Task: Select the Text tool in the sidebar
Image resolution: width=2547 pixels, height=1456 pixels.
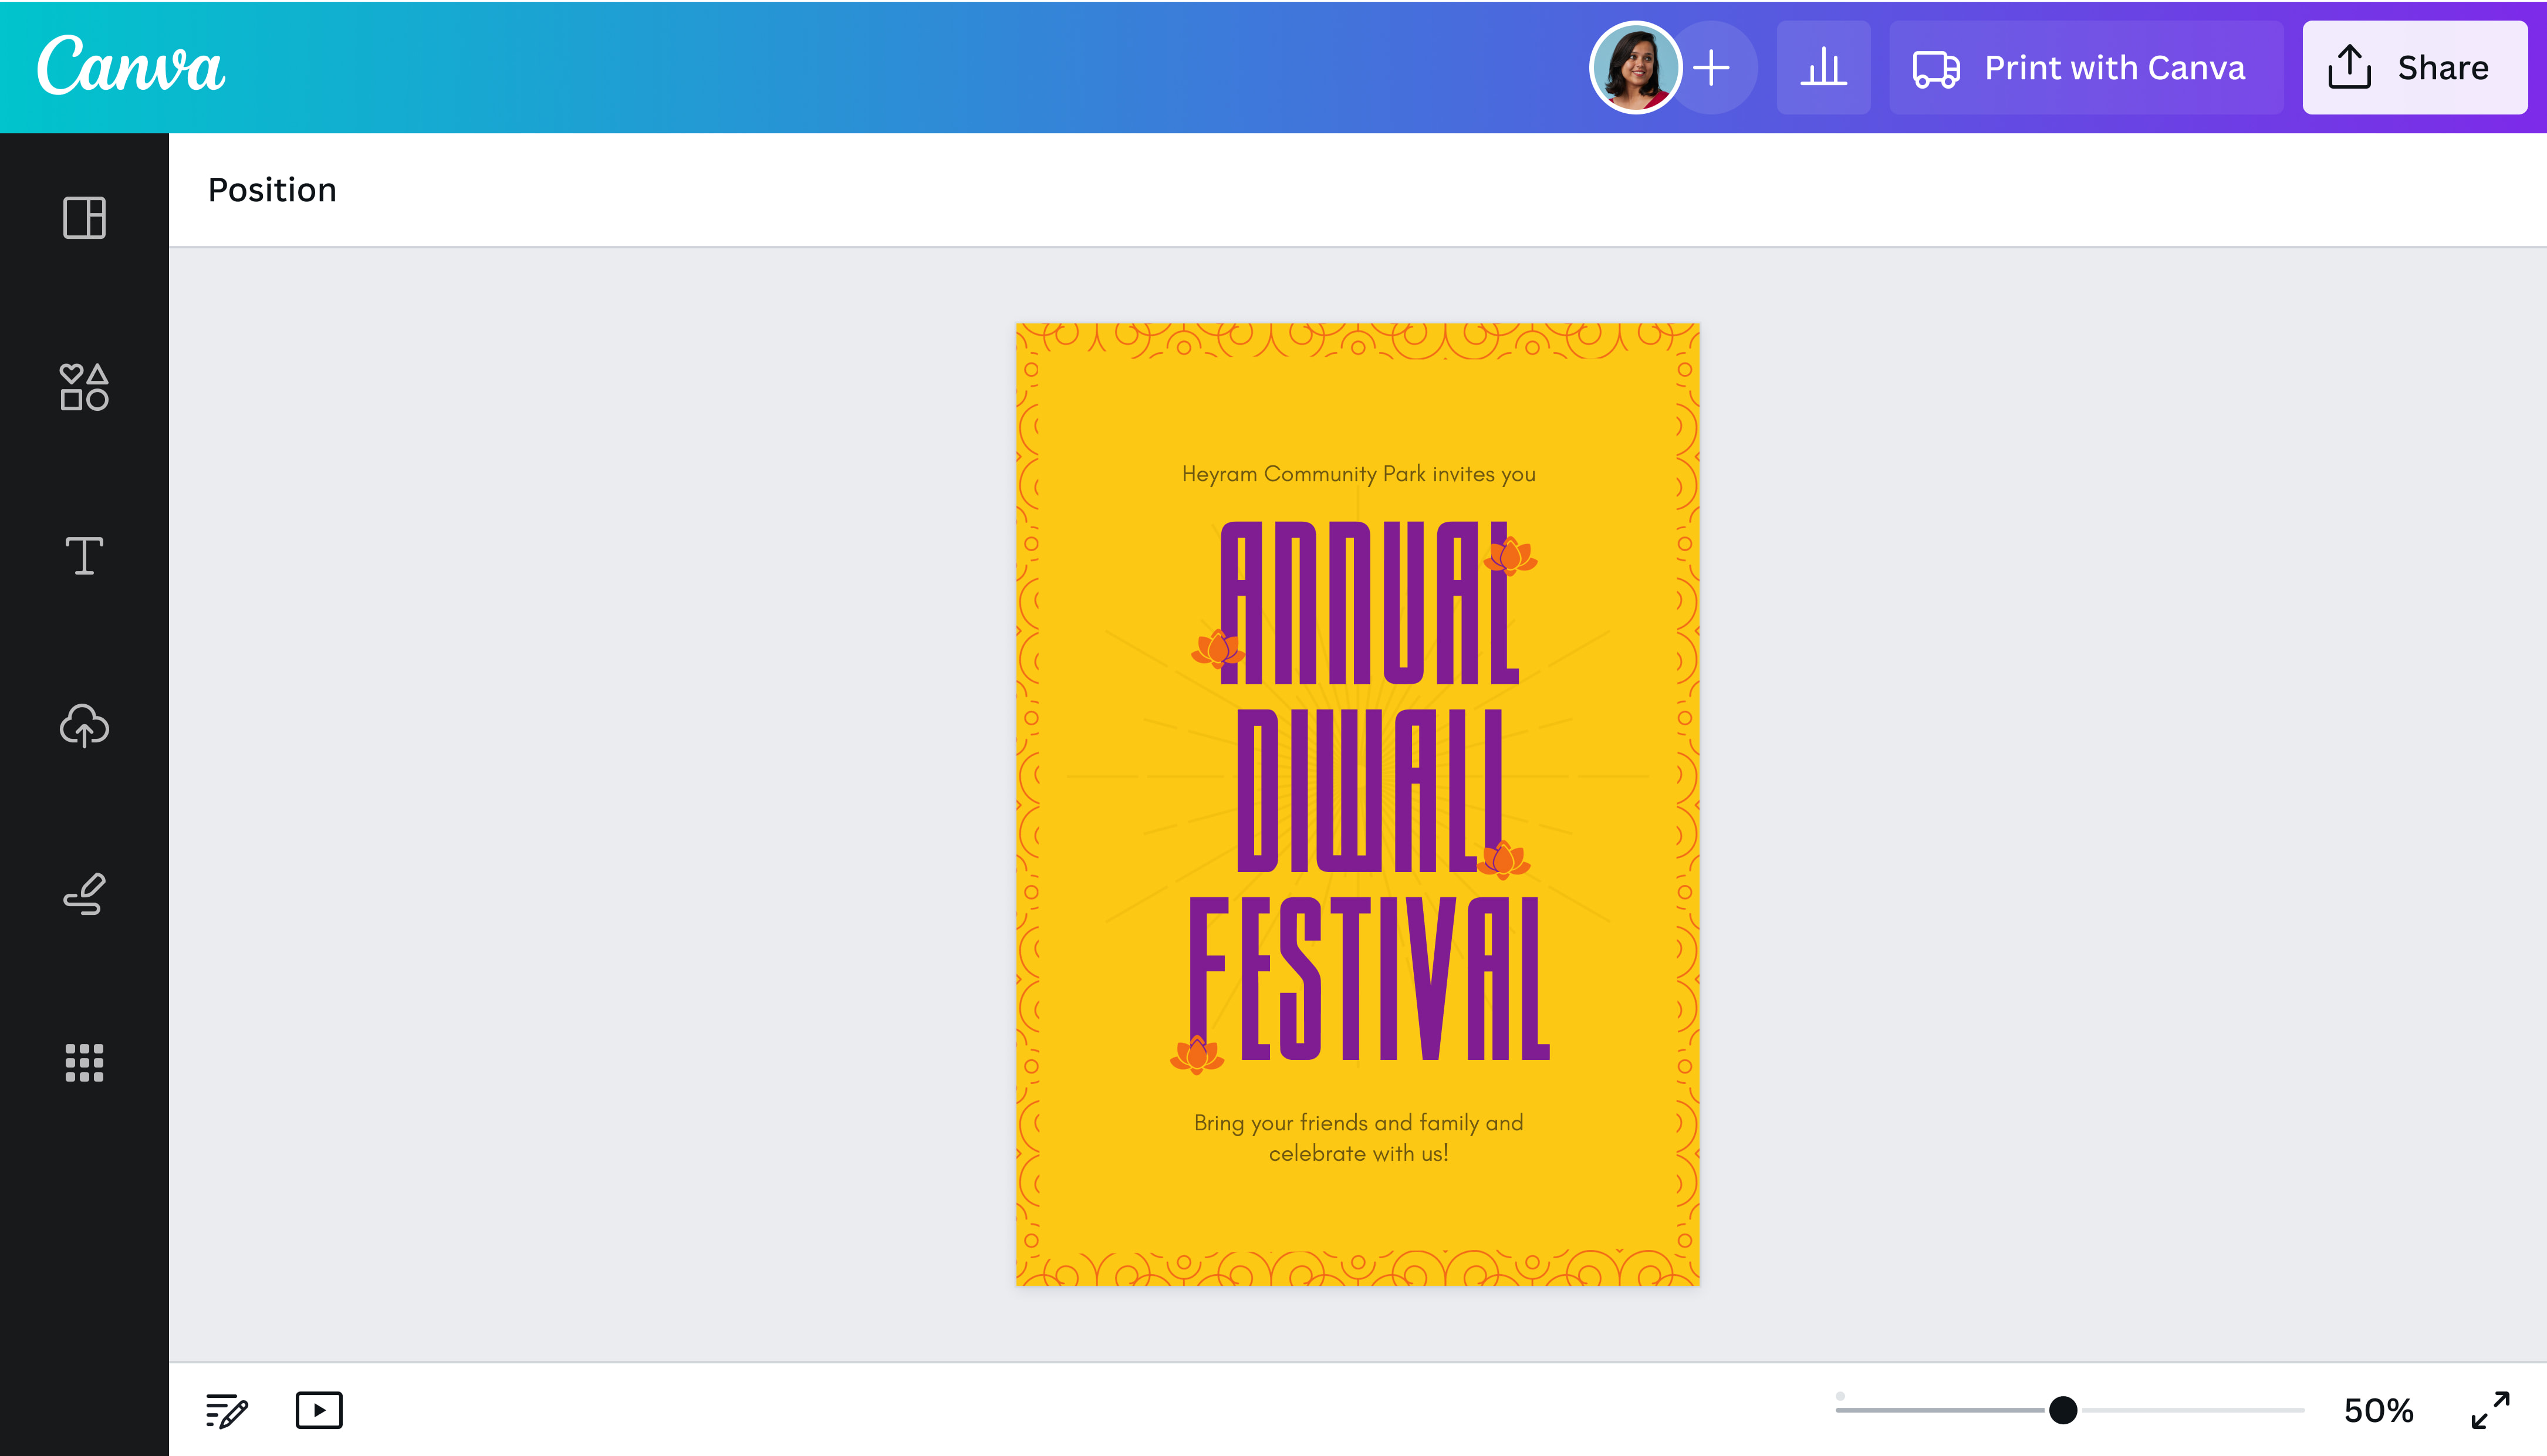Action: click(x=84, y=557)
